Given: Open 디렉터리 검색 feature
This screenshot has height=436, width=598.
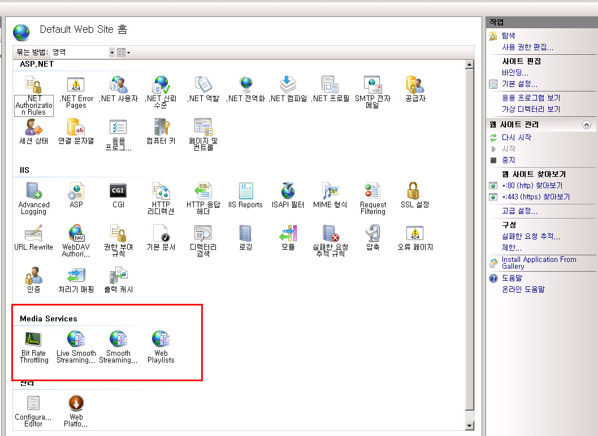Looking at the screenshot, I should (x=203, y=241).
